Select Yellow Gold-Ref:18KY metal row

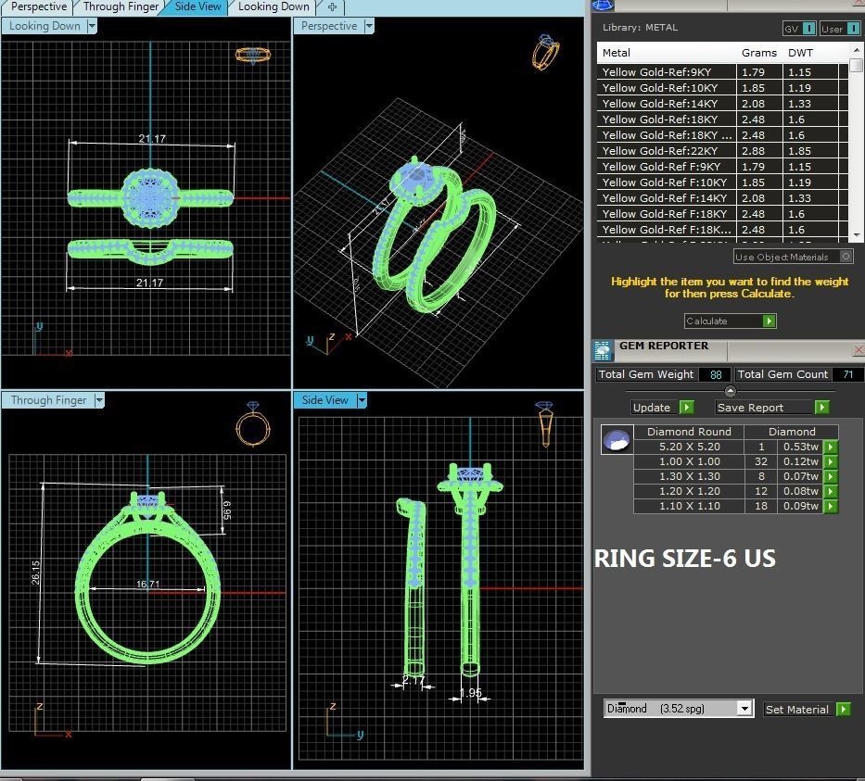[722, 120]
